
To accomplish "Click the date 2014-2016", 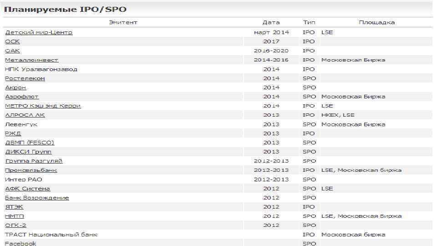I will coord(271,60).
